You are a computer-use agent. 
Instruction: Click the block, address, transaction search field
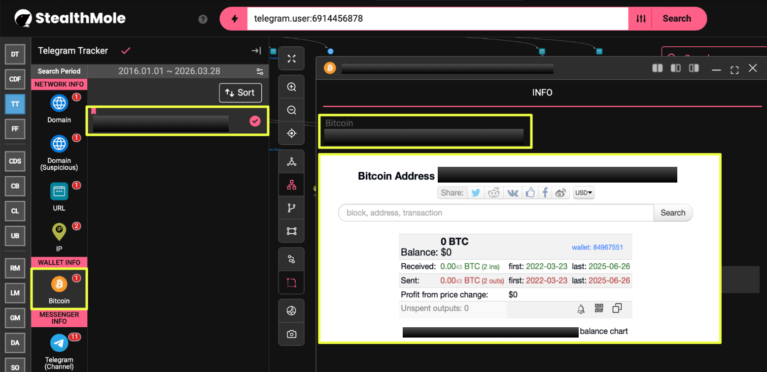495,213
